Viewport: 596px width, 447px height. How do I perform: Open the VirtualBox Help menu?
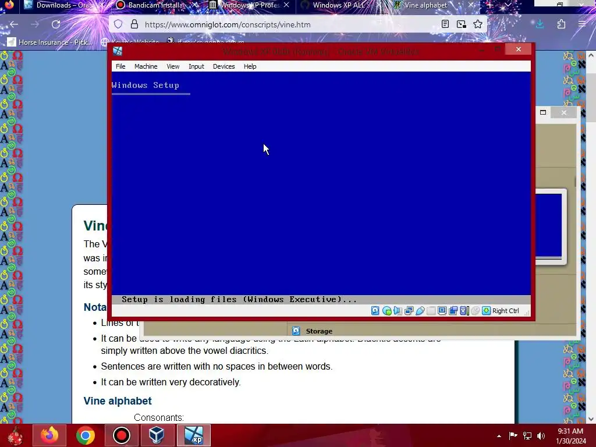tap(250, 66)
